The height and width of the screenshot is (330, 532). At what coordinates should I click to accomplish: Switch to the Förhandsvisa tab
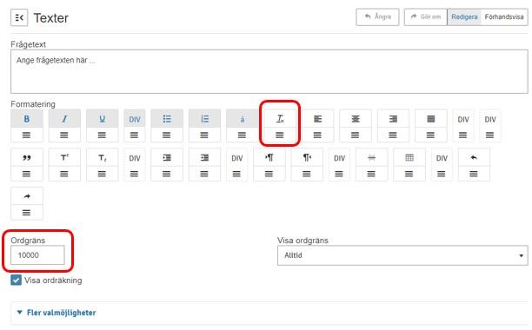point(504,17)
